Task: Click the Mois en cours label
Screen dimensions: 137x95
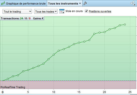Action: [74, 11]
